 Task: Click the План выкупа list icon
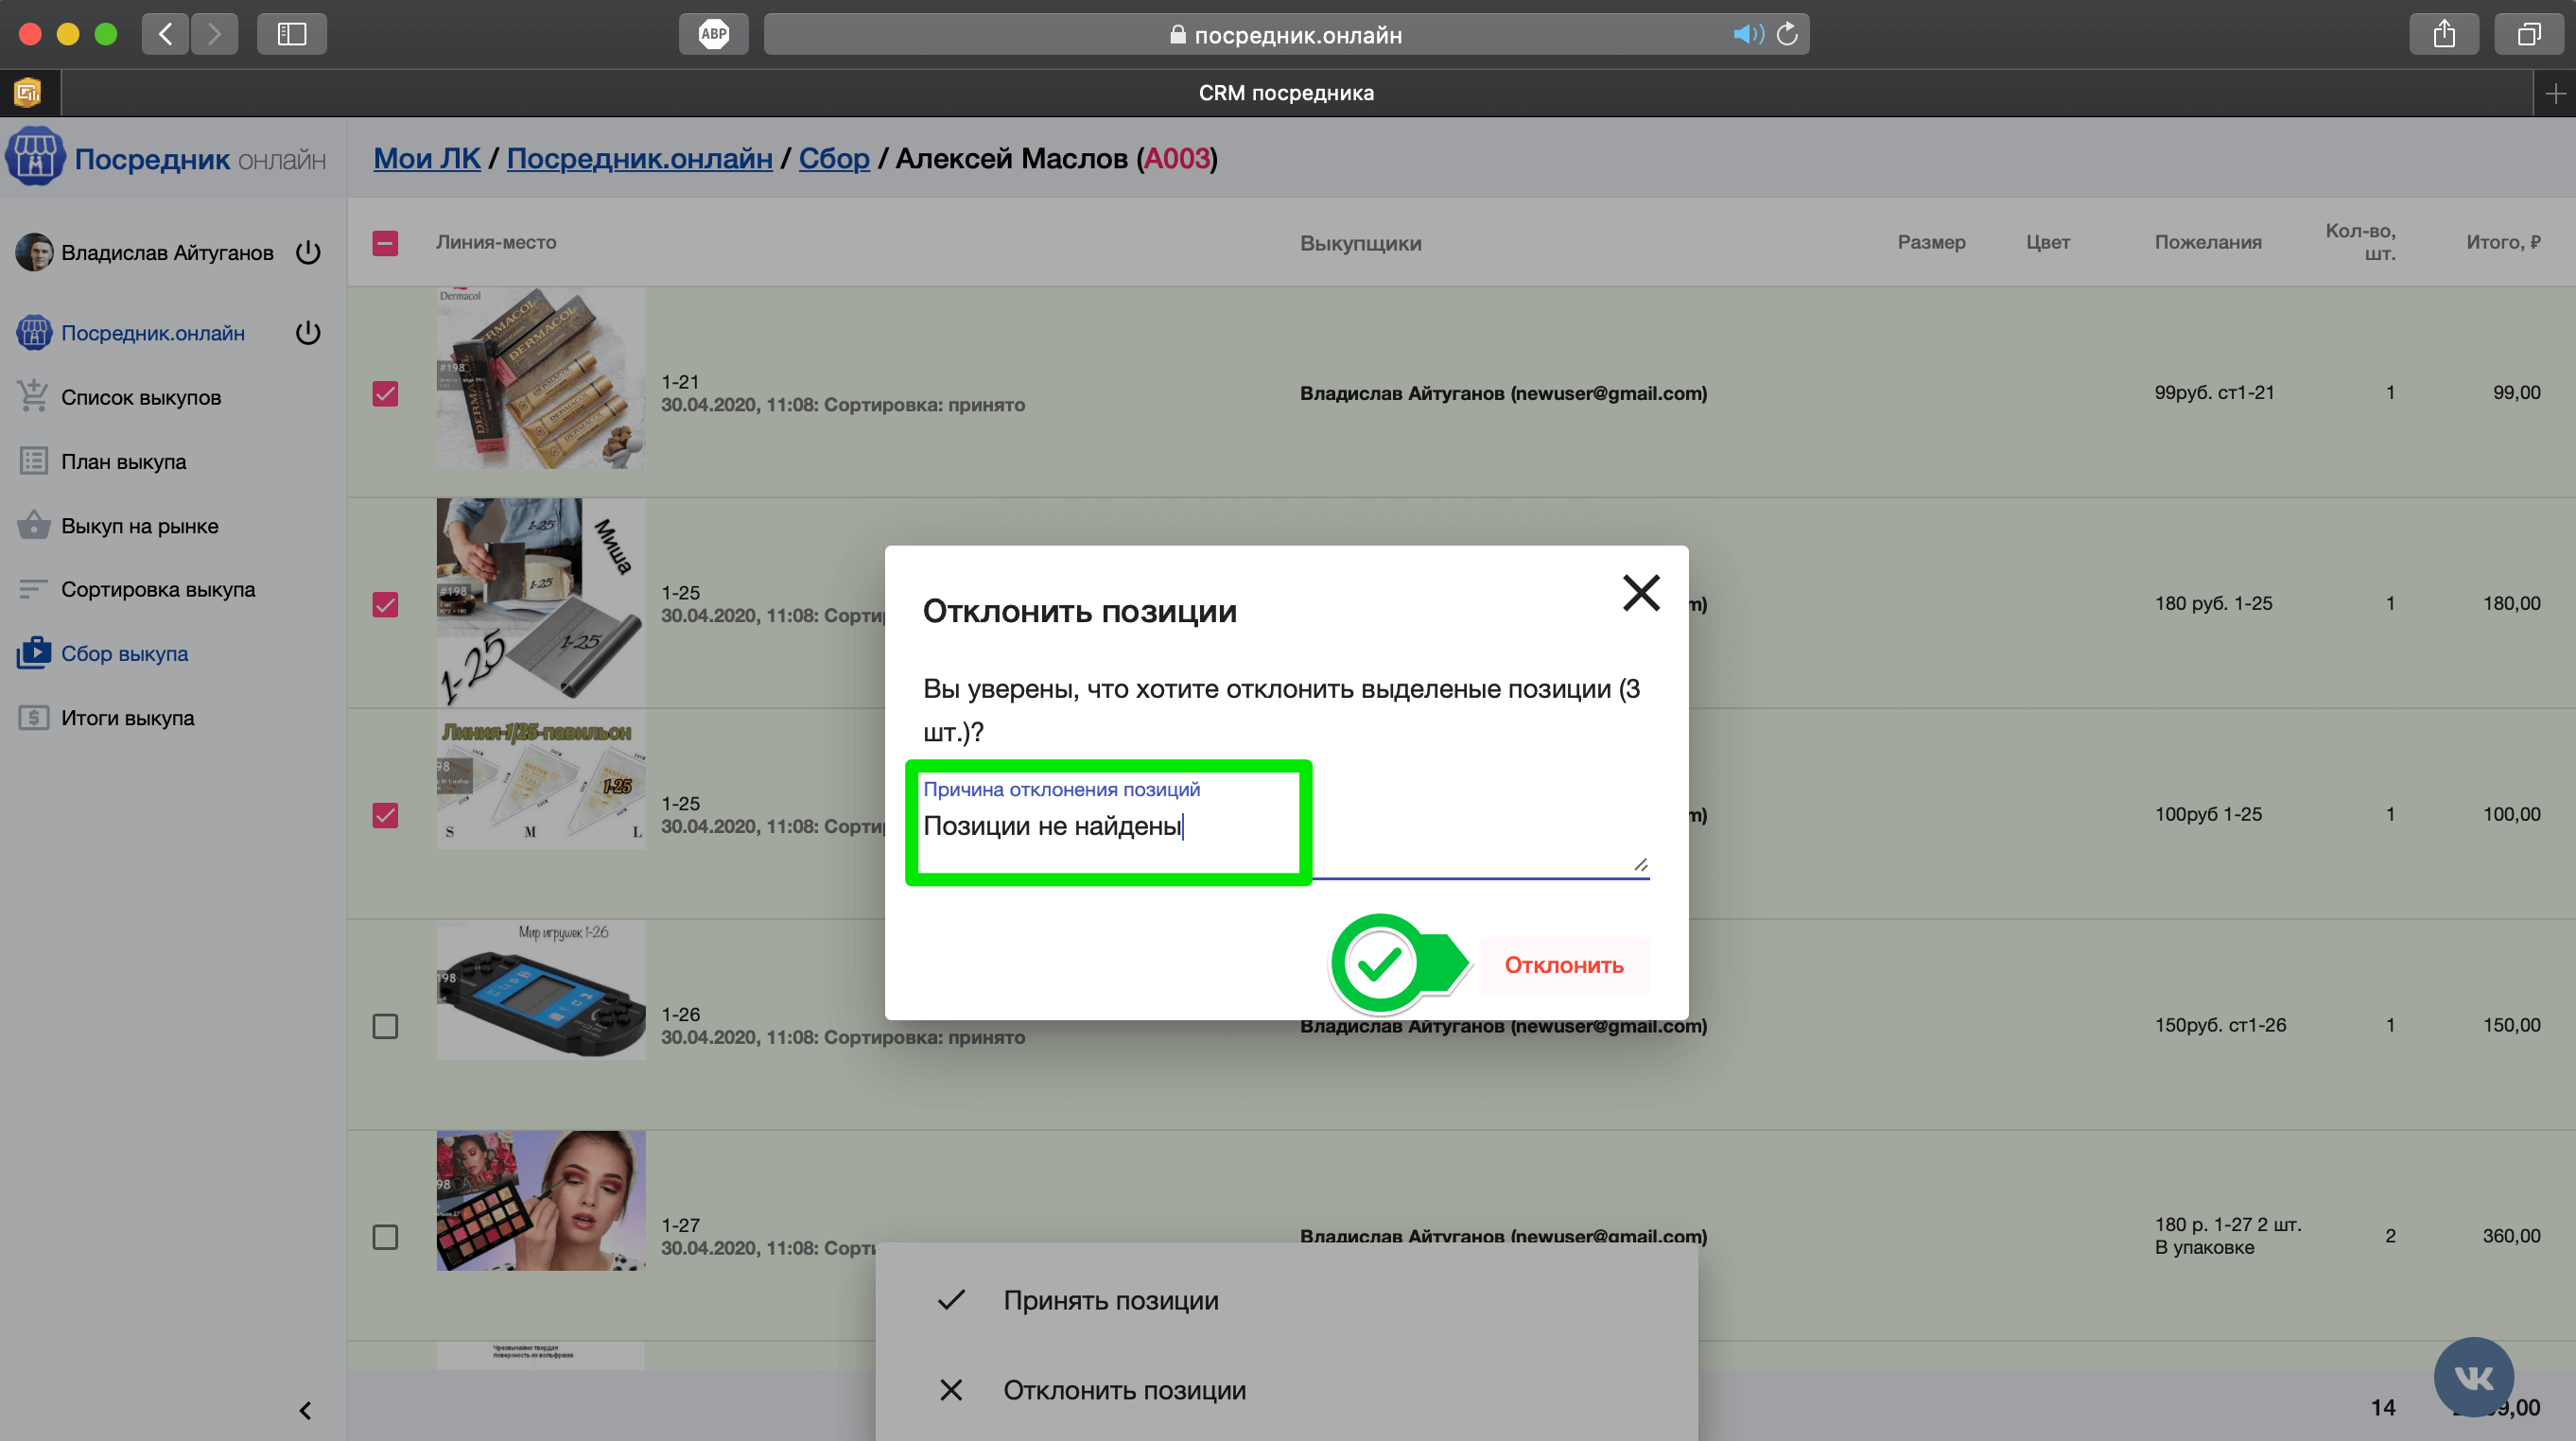tap(33, 461)
